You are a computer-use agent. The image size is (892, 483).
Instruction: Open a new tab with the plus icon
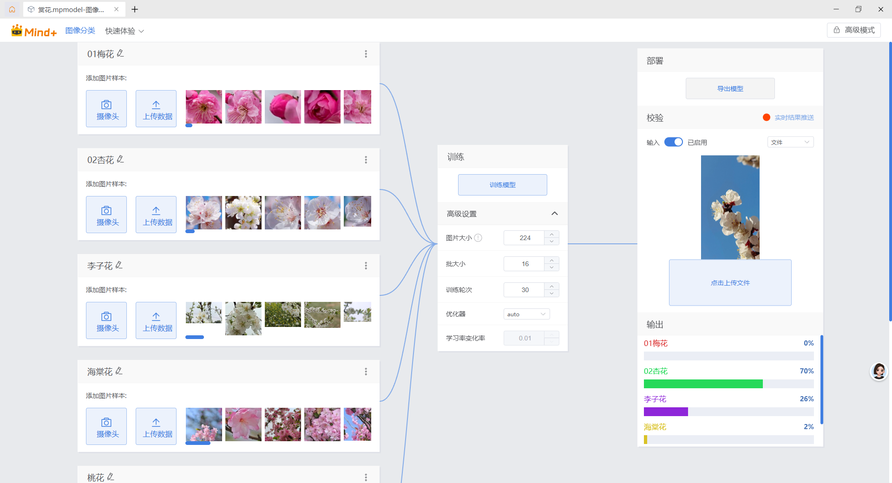pos(135,9)
